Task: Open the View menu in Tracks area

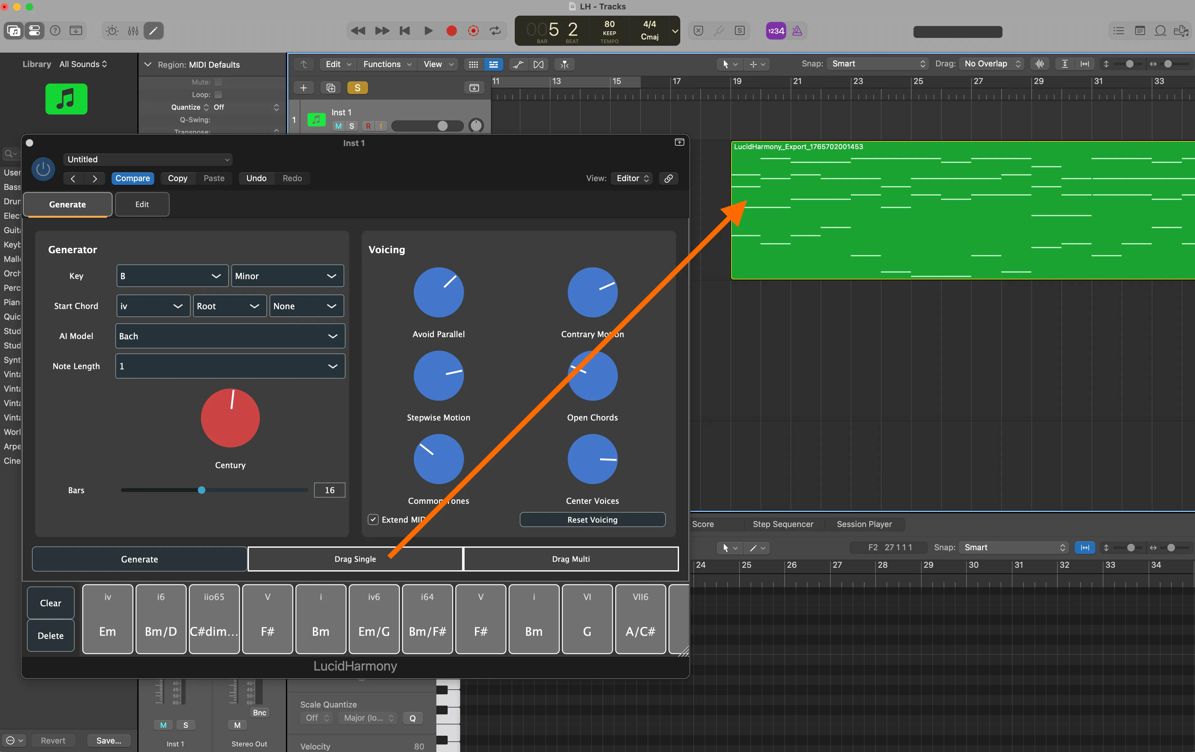Action: click(438, 64)
